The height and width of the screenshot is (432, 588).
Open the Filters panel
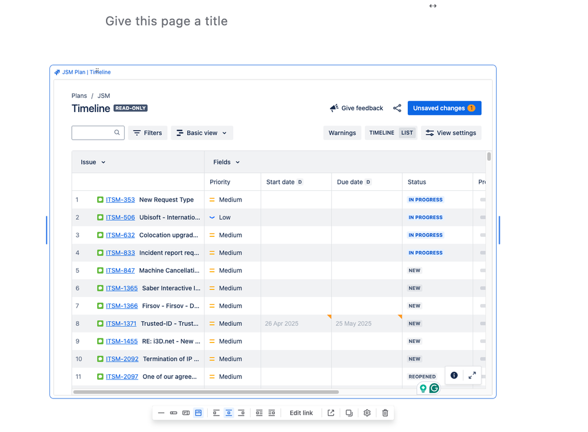(x=148, y=133)
